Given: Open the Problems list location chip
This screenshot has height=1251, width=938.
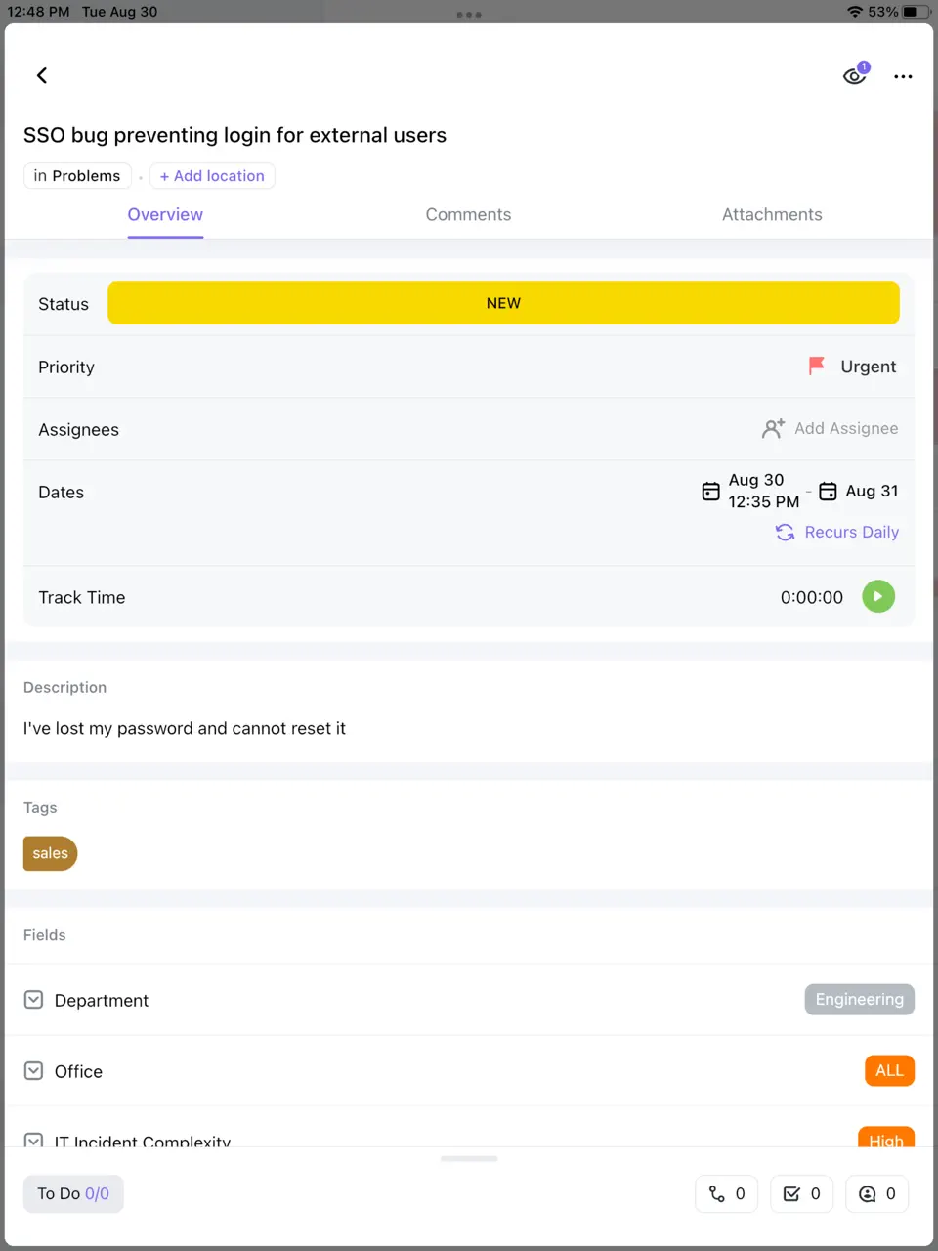Looking at the screenshot, I should pyautogui.click(x=77, y=176).
